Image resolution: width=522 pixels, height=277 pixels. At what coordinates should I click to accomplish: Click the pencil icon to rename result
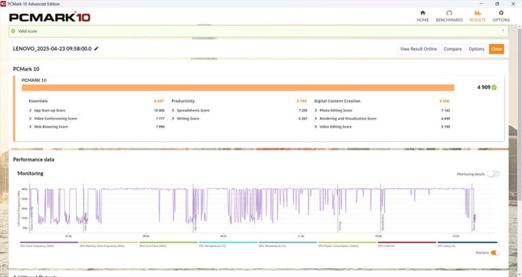(x=97, y=49)
